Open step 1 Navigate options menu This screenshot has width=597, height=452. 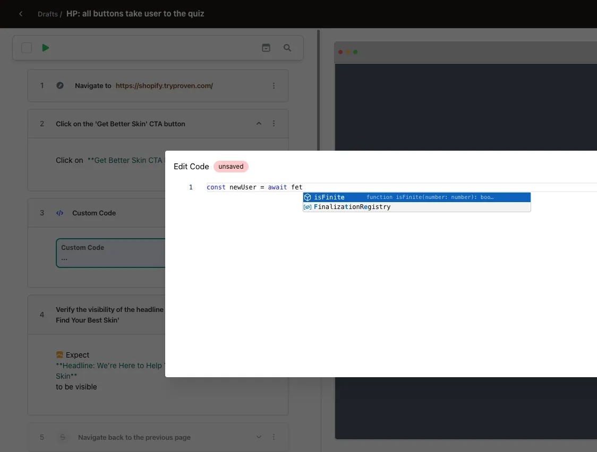[x=274, y=86]
